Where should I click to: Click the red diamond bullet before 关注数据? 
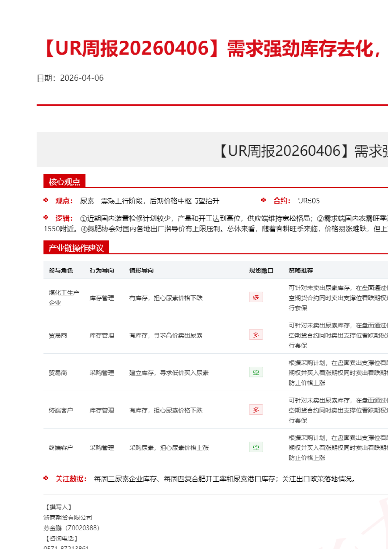tap(46, 478)
